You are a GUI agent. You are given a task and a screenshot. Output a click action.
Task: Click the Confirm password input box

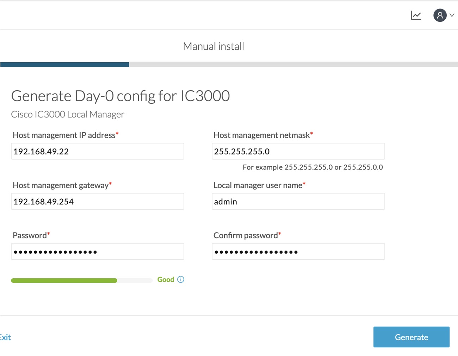coord(298,252)
